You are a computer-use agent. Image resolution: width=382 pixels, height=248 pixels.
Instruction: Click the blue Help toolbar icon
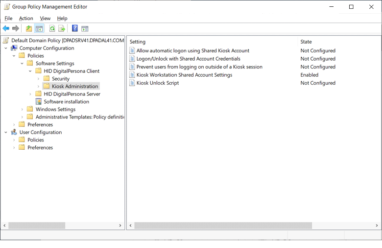click(x=75, y=28)
